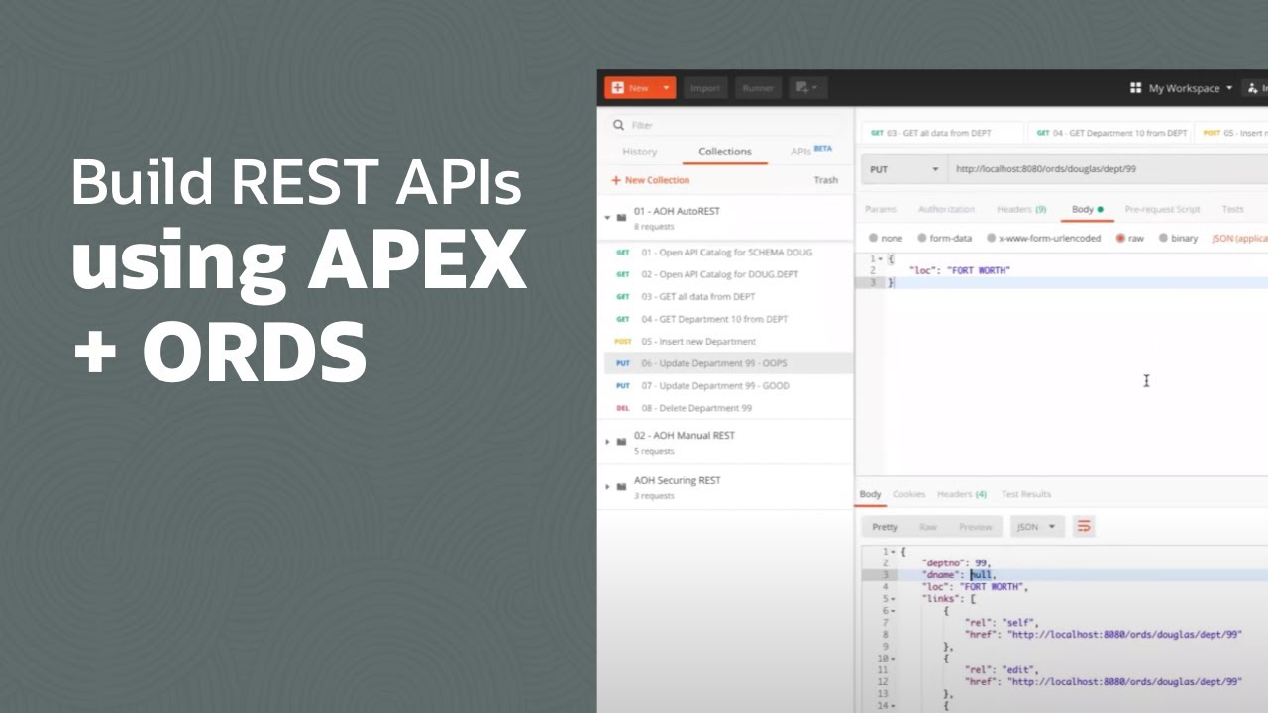Select the raw body radio button
Screen dimensions: 1268x713
[1120, 239]
